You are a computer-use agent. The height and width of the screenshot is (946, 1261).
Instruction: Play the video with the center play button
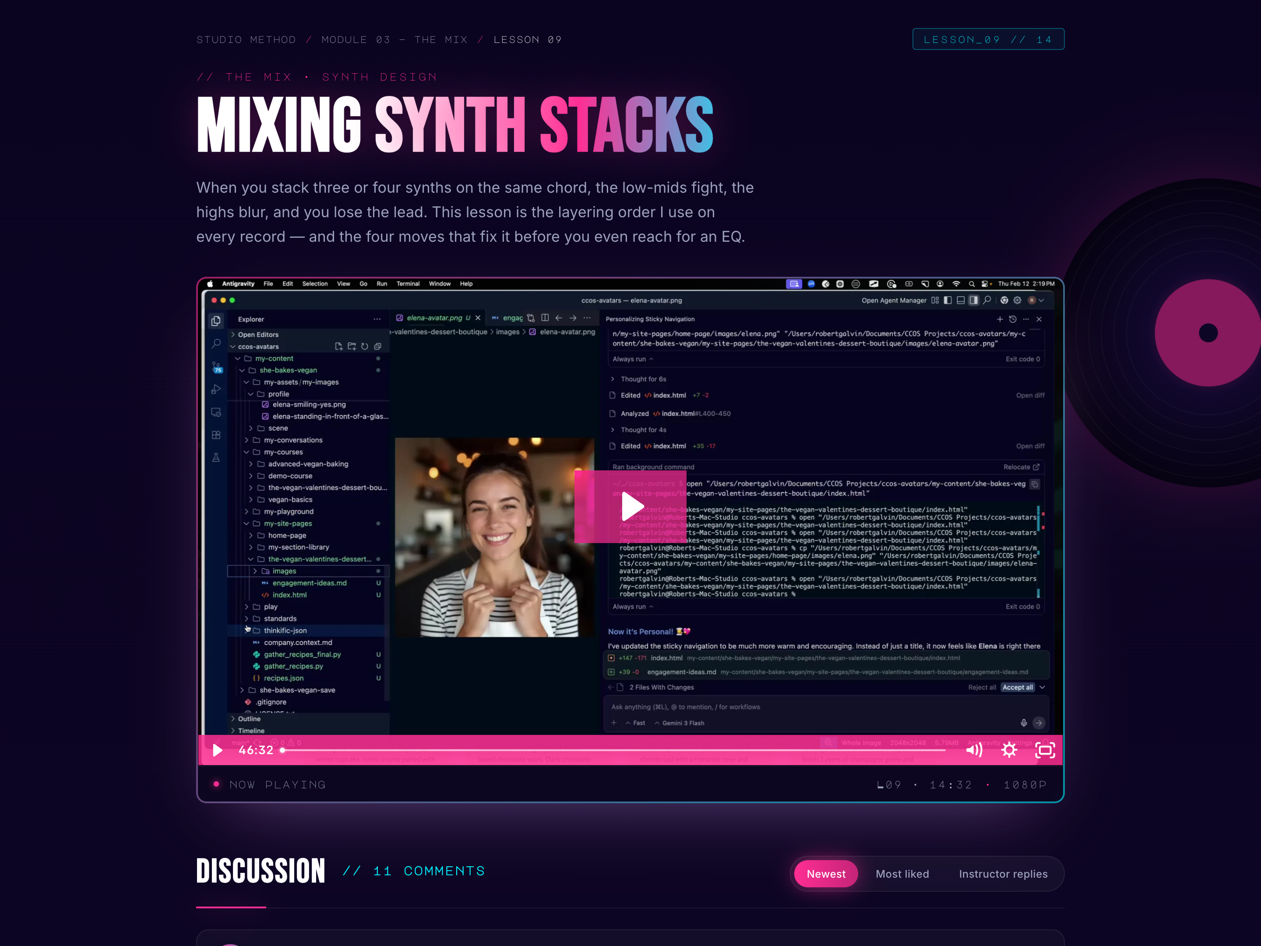coord(630,506)
